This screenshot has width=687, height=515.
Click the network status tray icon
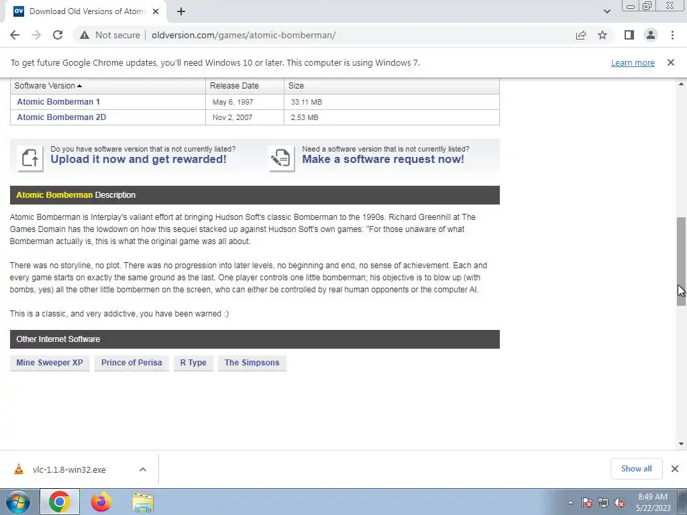tap(603, 502)
